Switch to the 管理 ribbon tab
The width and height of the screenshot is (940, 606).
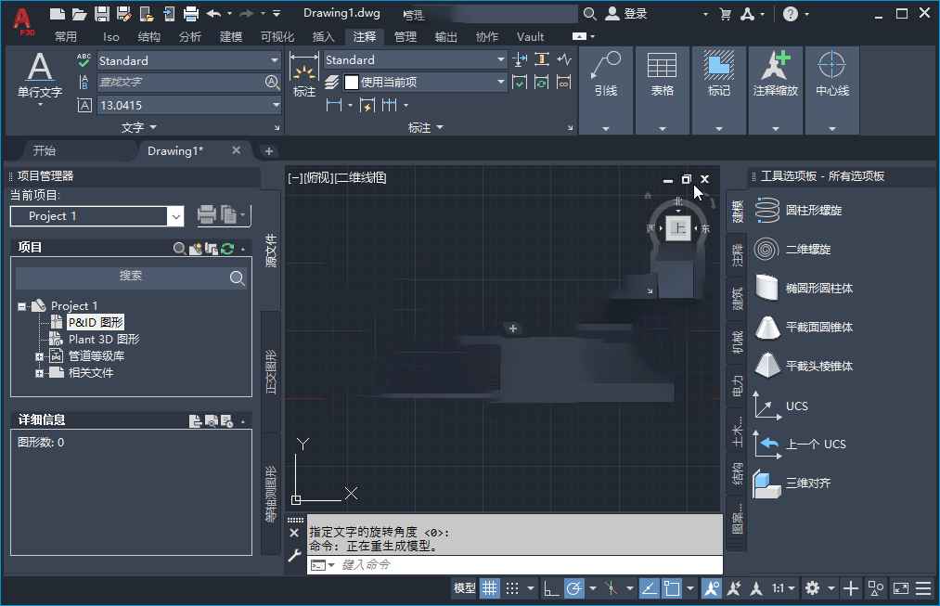(406, 36)
